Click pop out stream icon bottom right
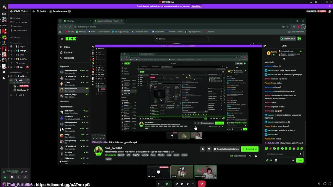Screen dimensions: 333x187 [x=324, y=184]
